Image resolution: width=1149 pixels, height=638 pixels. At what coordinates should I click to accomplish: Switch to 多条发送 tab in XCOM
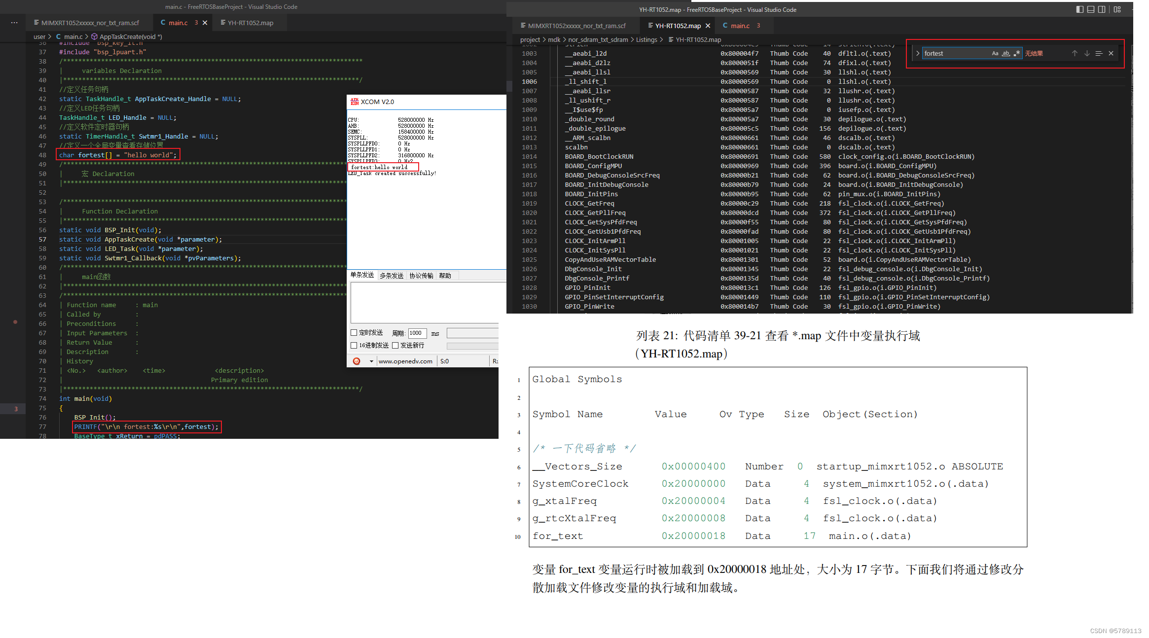coord(392,276)
